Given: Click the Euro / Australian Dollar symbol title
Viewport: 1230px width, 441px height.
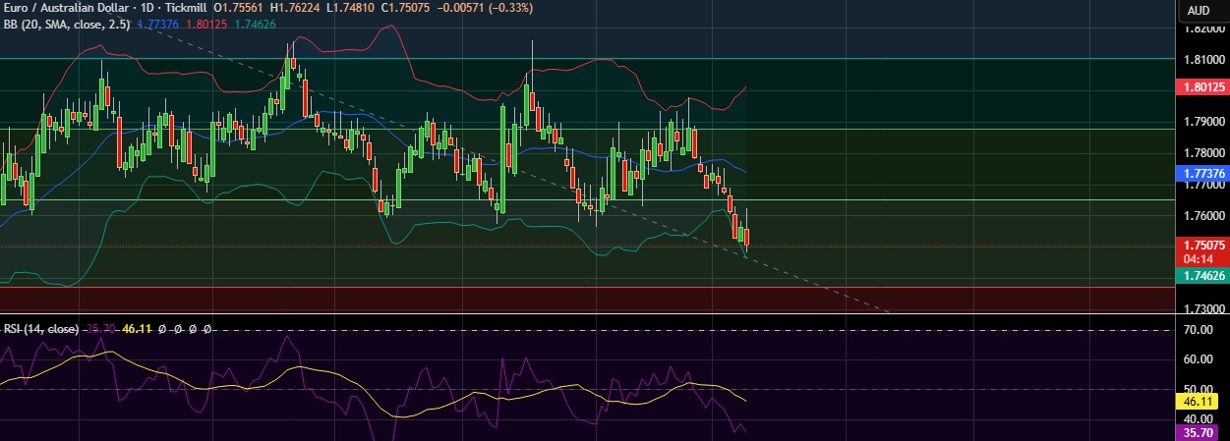Looking at the screenshot, I should 65,6.
